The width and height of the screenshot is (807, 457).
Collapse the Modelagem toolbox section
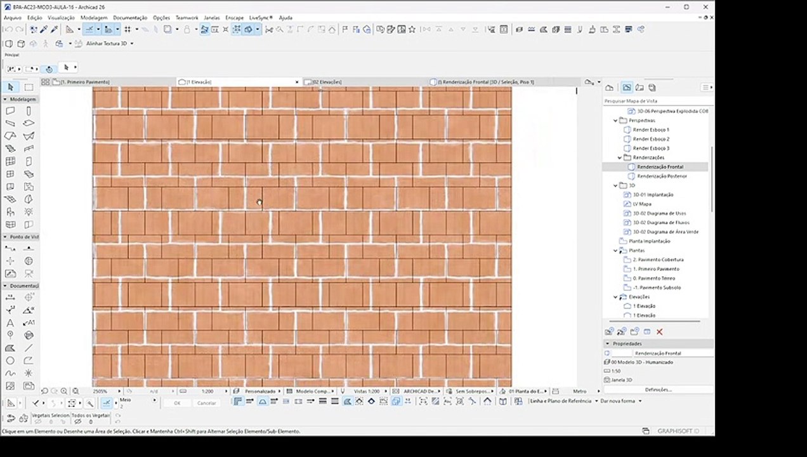tap(5, 100)
